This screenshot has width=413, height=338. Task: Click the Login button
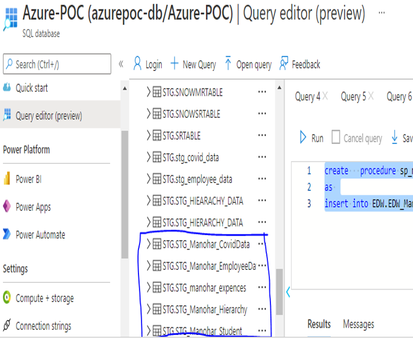coord(147,65)
